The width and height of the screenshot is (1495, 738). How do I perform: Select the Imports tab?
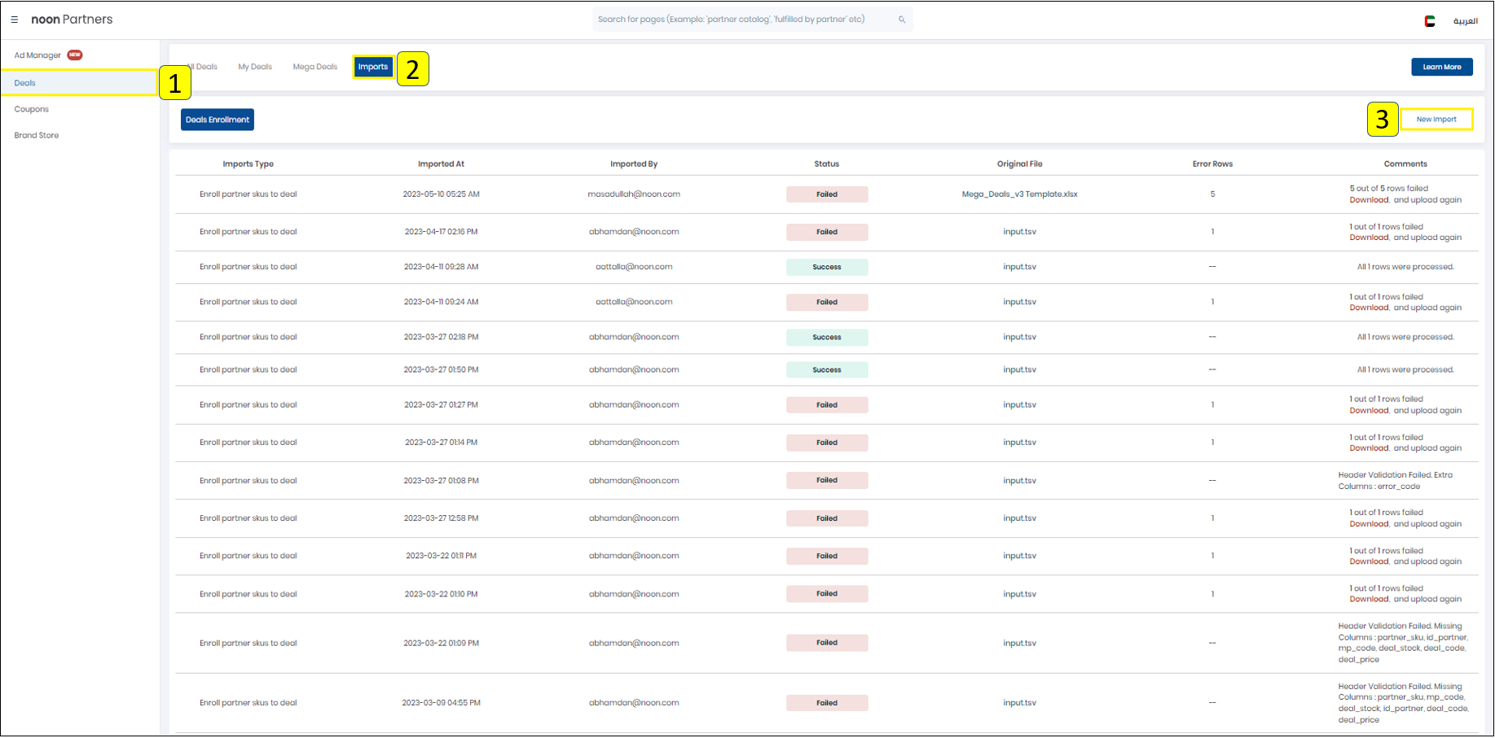pyautogui.click(x=373, y=67)
